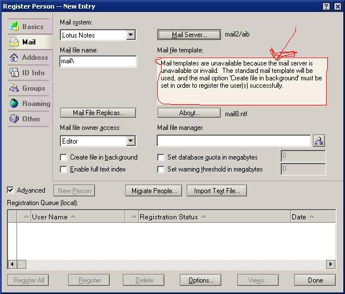Click the Groups people icon

pos(14,88)
